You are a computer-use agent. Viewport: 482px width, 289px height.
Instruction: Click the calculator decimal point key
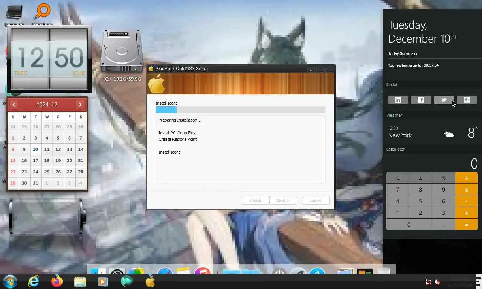coord(444,225)
